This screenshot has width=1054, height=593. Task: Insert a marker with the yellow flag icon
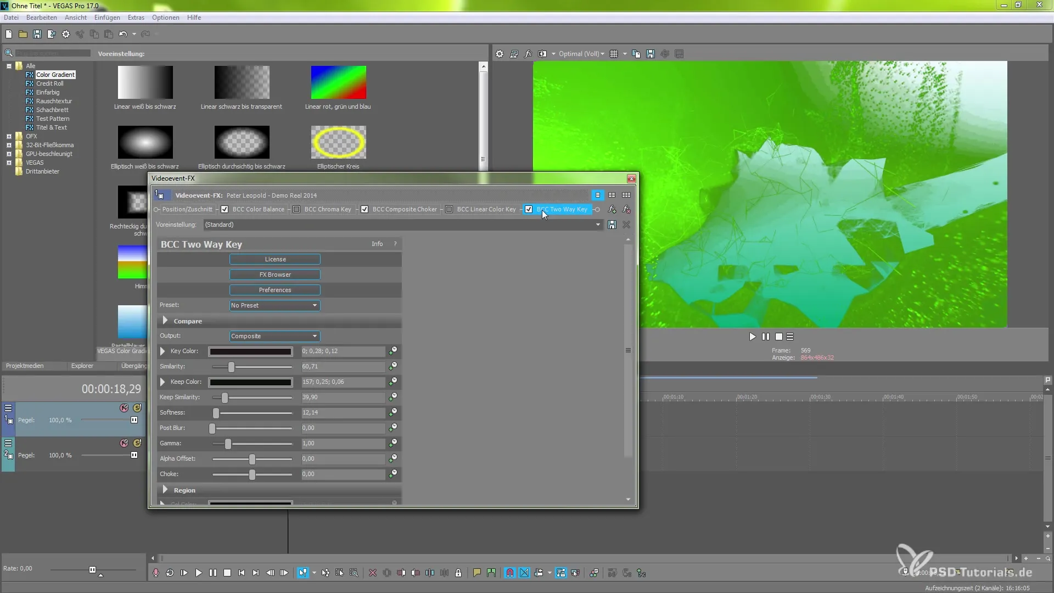[x=476, y=573]
